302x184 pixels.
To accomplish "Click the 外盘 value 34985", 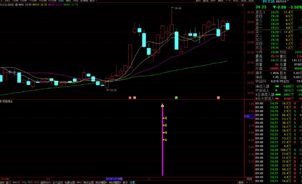I will click(274, 69).
